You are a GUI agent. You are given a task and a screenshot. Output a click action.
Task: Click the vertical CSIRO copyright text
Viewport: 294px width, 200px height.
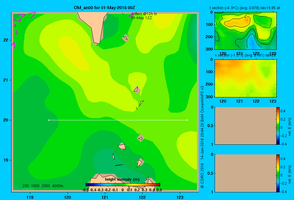tap(202, 137)
